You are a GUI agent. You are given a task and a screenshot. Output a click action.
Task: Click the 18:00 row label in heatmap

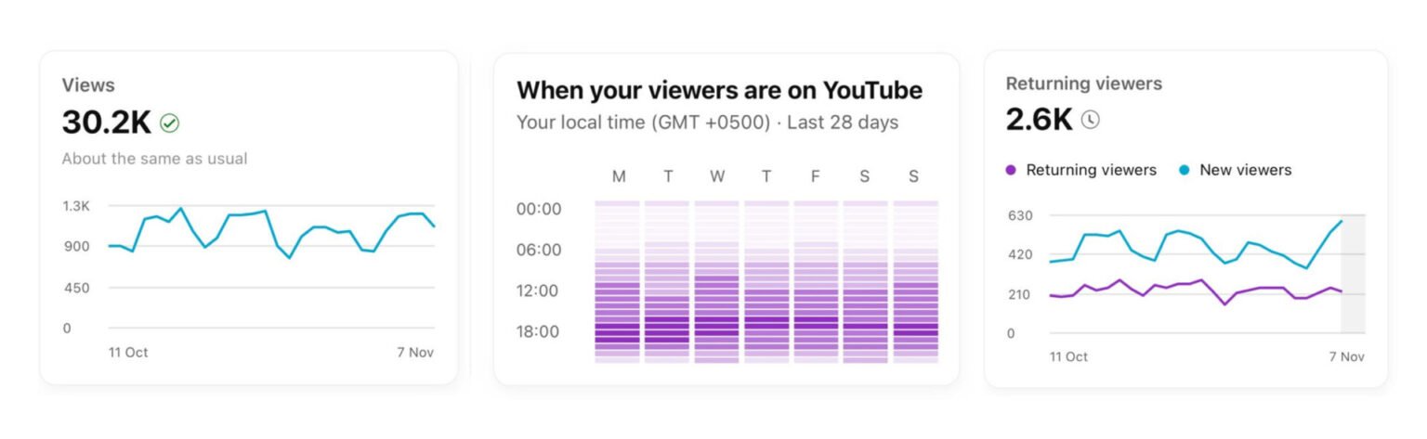(x=539, y=331)
